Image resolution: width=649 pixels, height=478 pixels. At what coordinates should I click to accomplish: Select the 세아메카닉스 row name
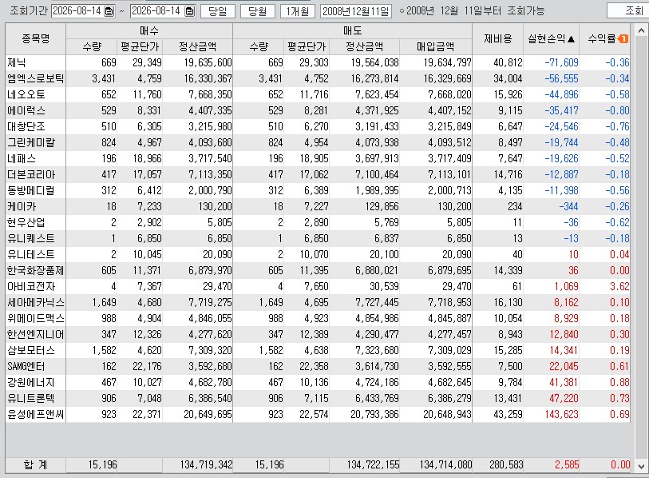(x=36, y=303)
